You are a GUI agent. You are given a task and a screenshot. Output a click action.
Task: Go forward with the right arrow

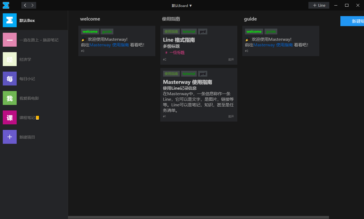click(33, 5)
